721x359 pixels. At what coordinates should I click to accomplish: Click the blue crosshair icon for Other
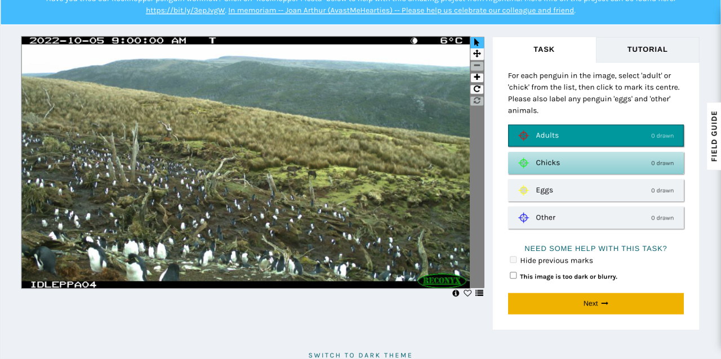pos(523,218)
